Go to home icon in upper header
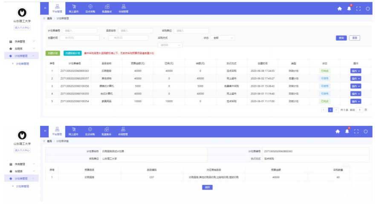379x221 pixels. (x=339, y=9)
